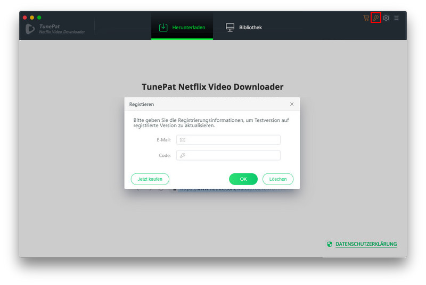The image size is (426, 285).
Task: Focus the E-Mail input field
Action: (232, 140)
